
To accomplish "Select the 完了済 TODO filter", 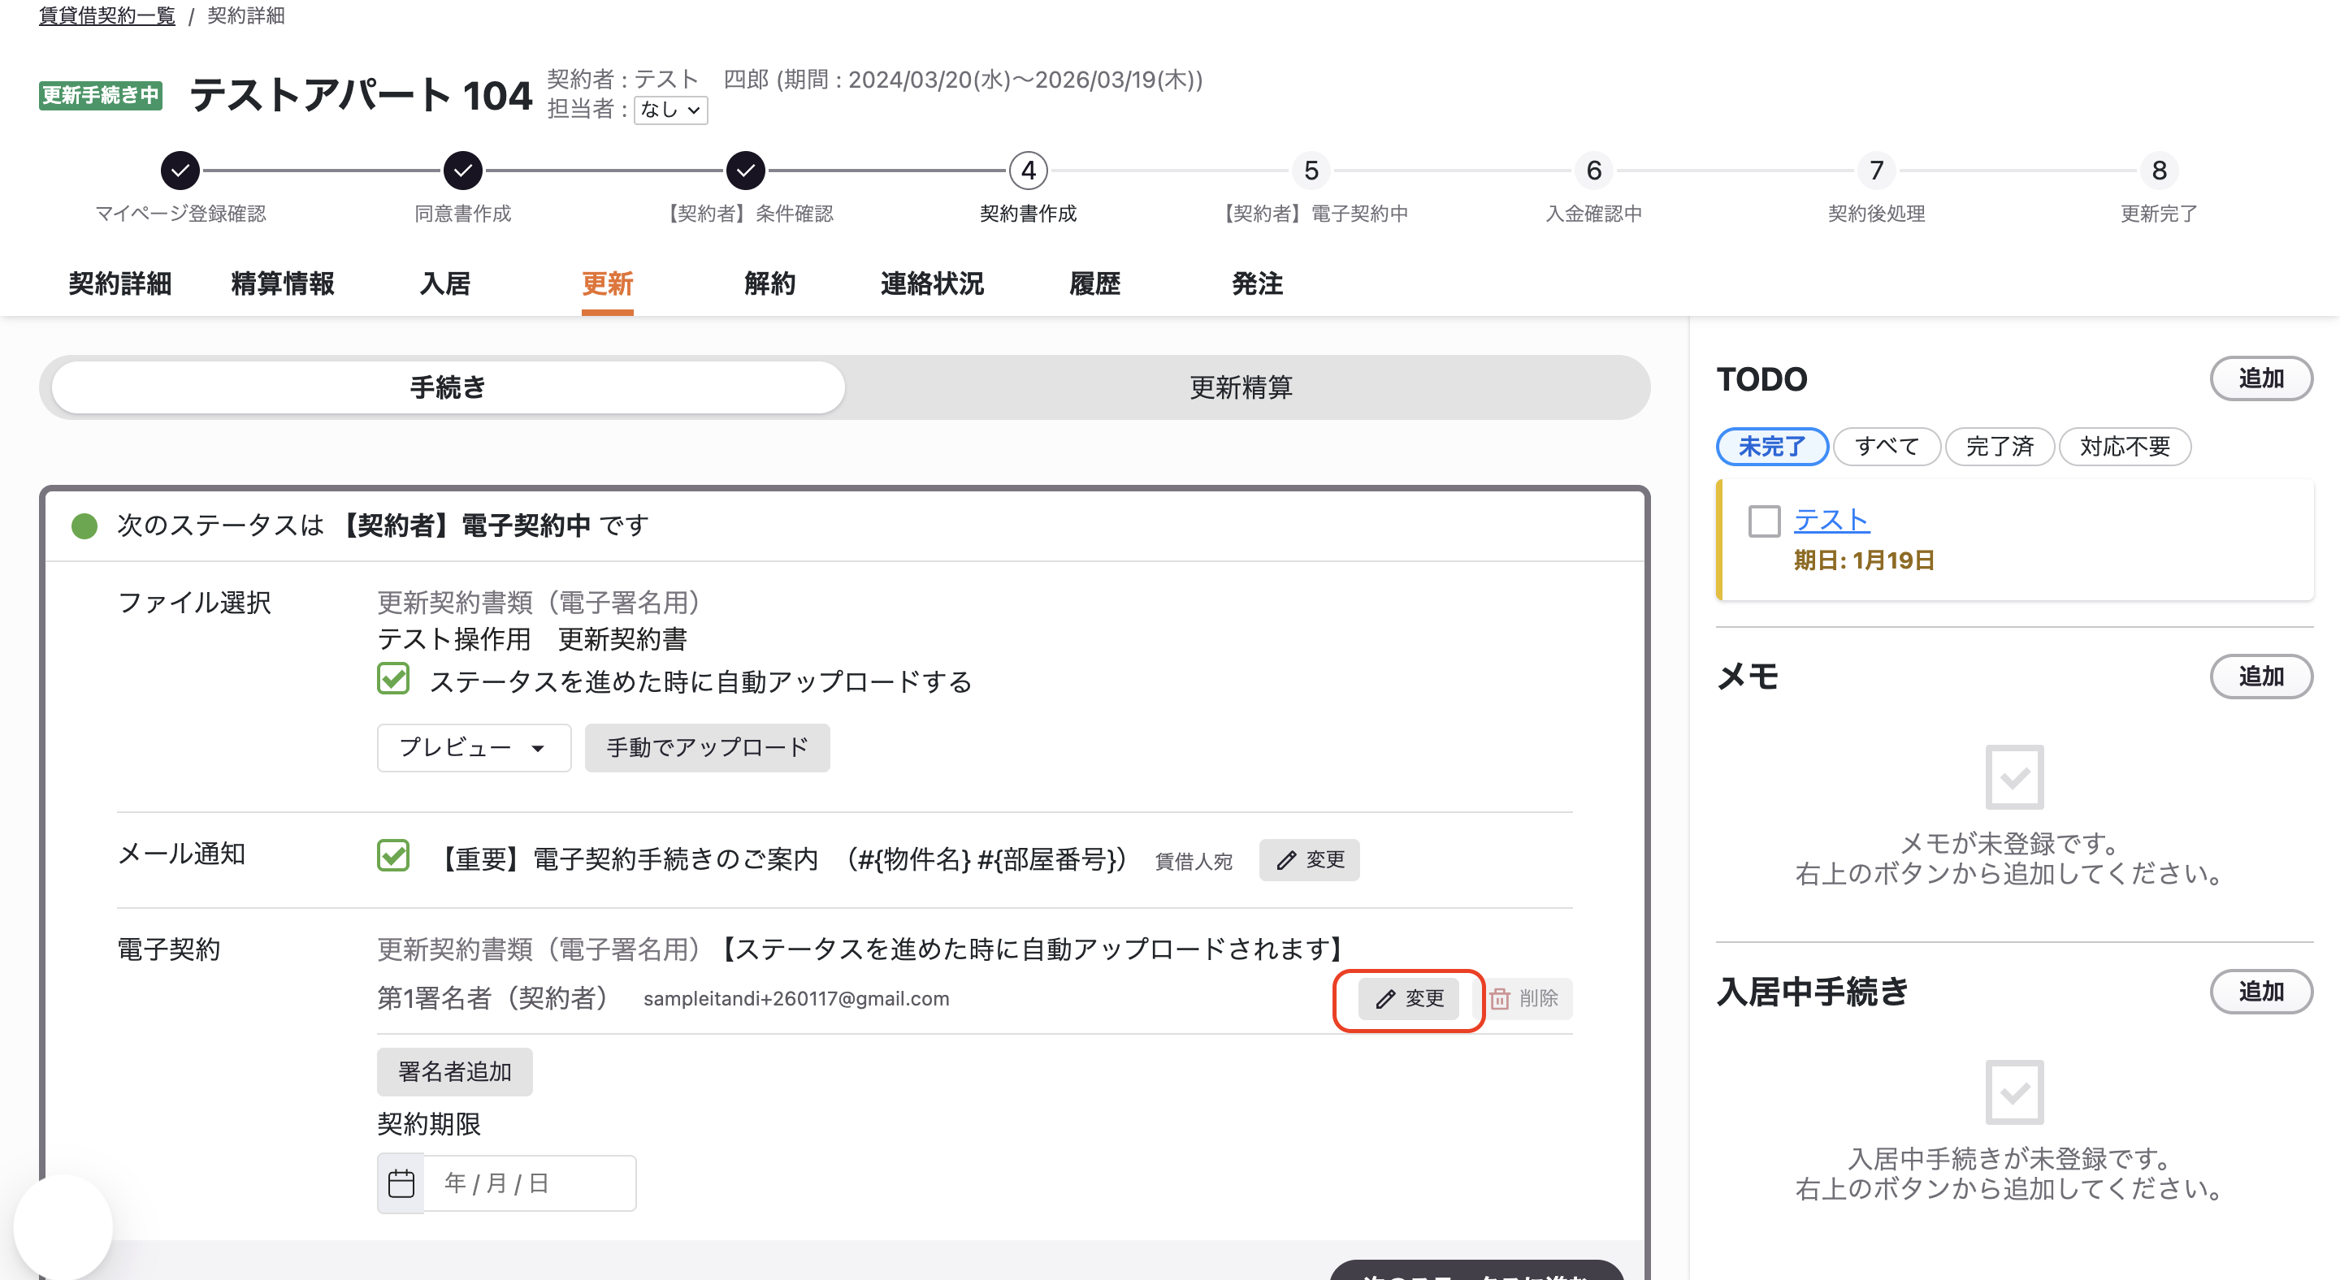I will tap(2000, 447).
